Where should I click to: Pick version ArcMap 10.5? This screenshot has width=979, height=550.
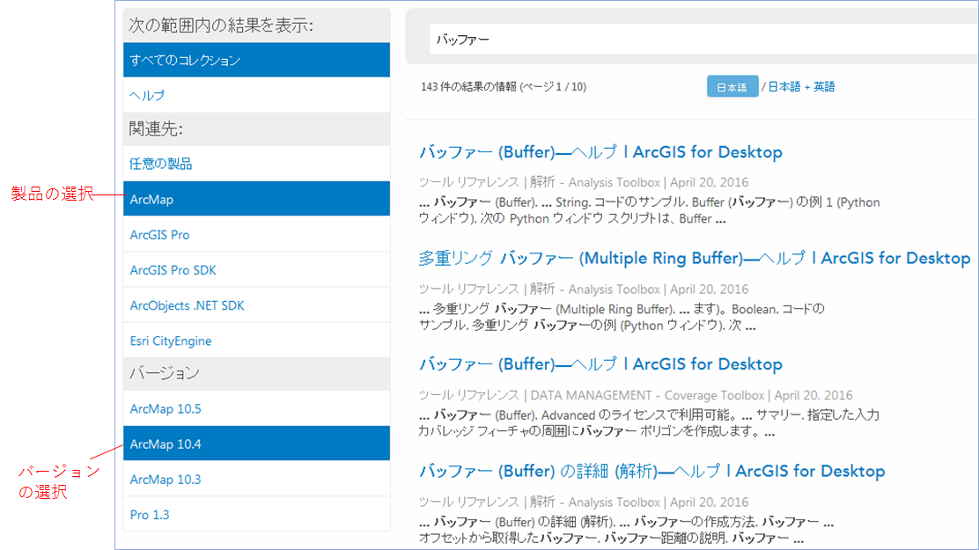[x=256, y=409]
